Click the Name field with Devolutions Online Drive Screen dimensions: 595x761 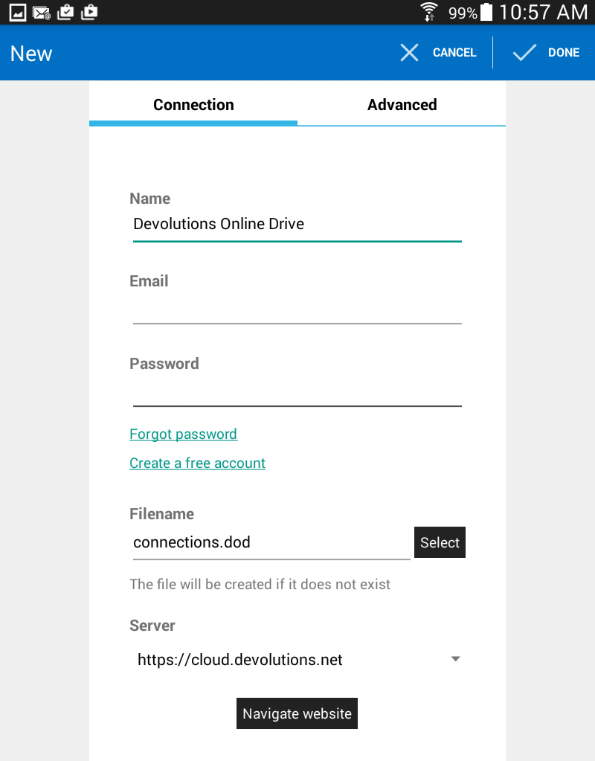pyautogui.click(x=297, y=225)
